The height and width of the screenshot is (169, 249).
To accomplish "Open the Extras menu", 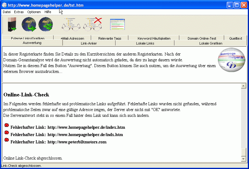I will tap(19, 12).
